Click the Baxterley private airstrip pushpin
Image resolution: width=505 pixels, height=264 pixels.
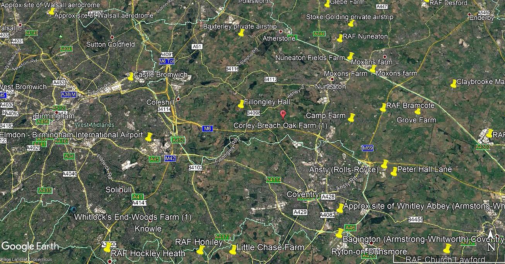pyautogui.click(x=241, y=32)
